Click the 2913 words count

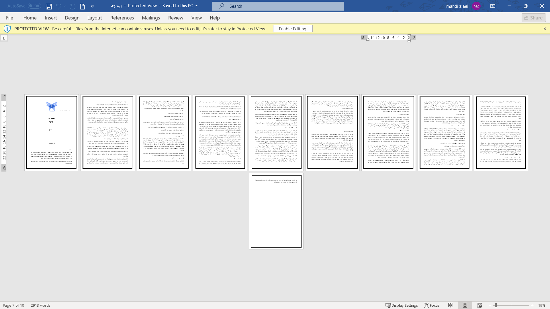click(41, 305)
